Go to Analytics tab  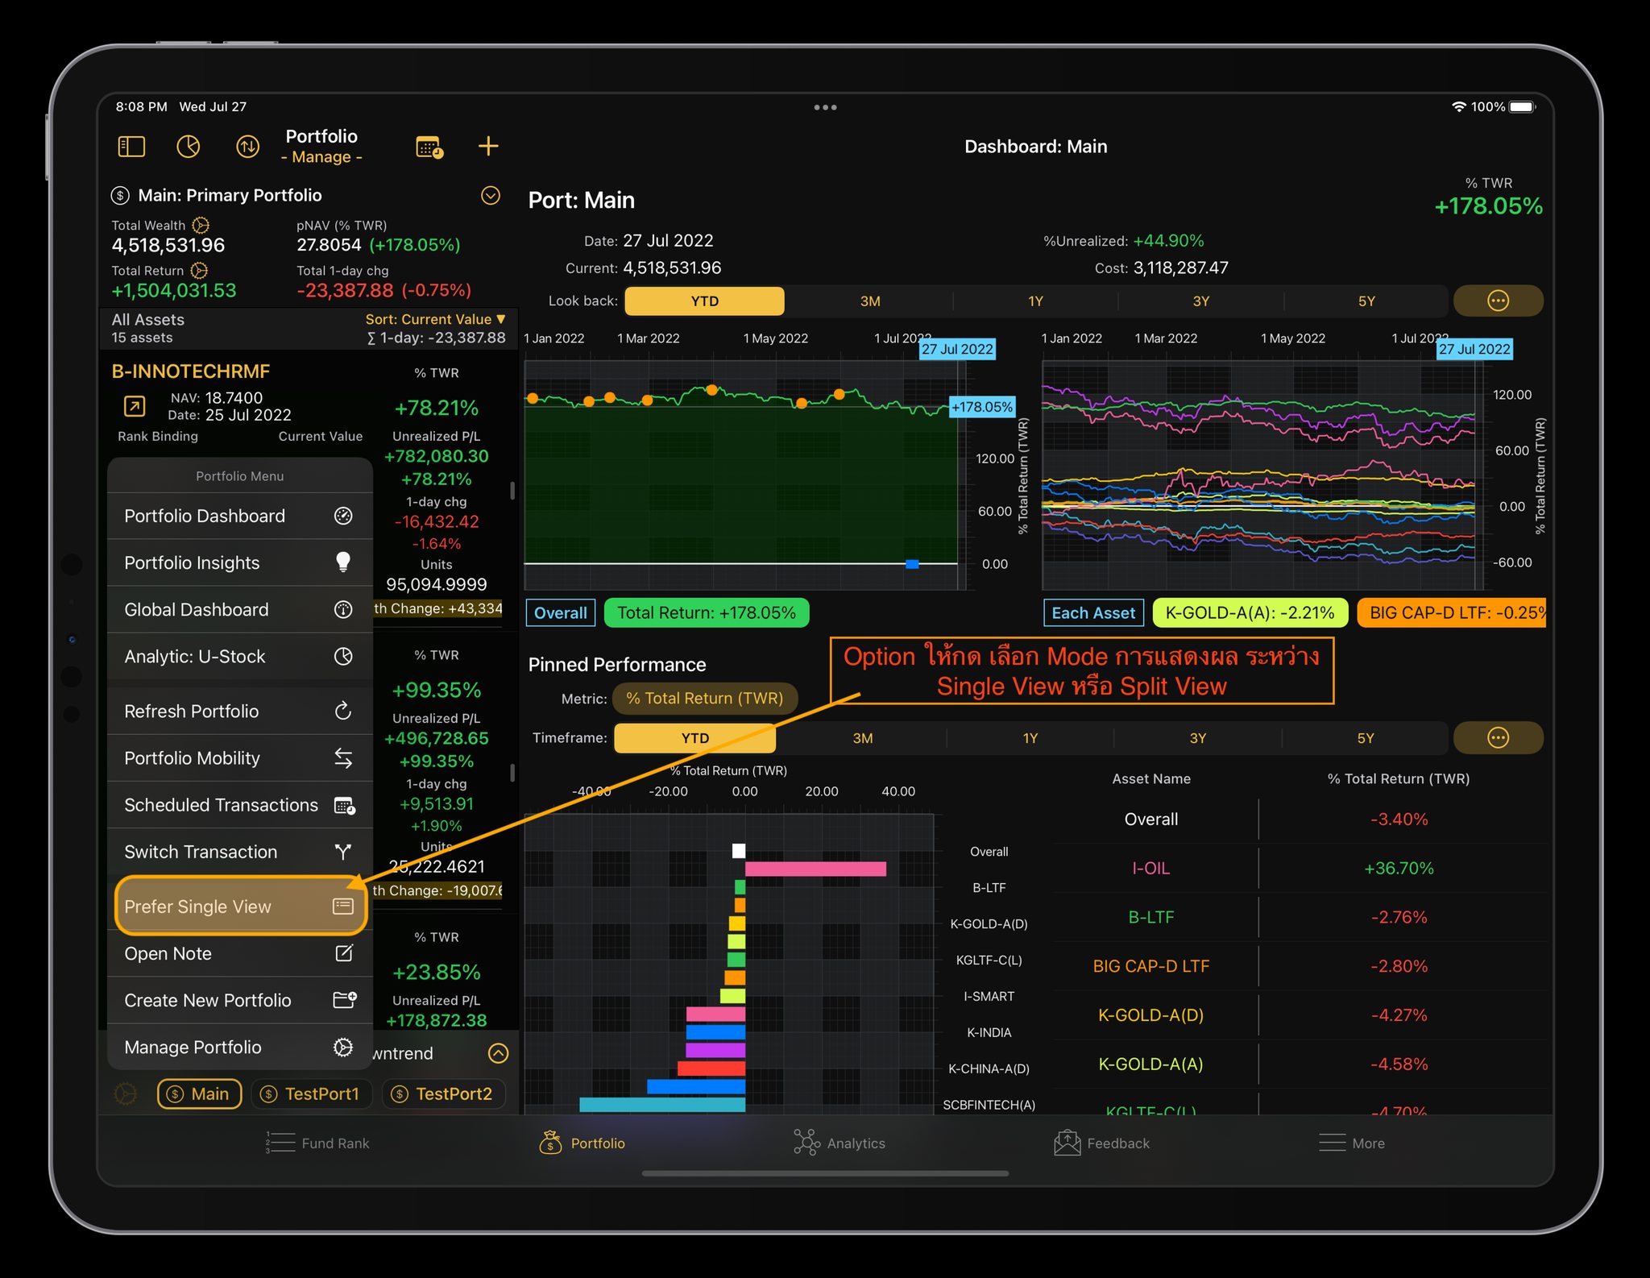(839, 1143)
